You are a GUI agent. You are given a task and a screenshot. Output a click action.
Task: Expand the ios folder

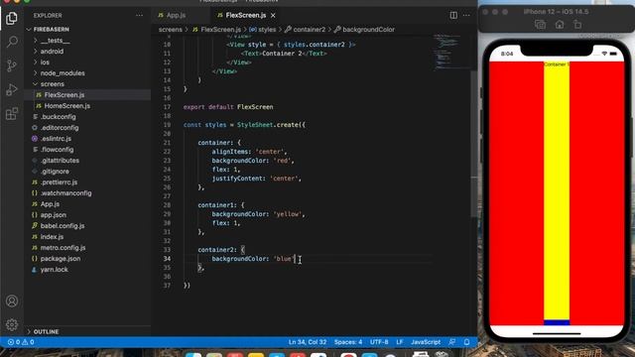coord(45,62)
